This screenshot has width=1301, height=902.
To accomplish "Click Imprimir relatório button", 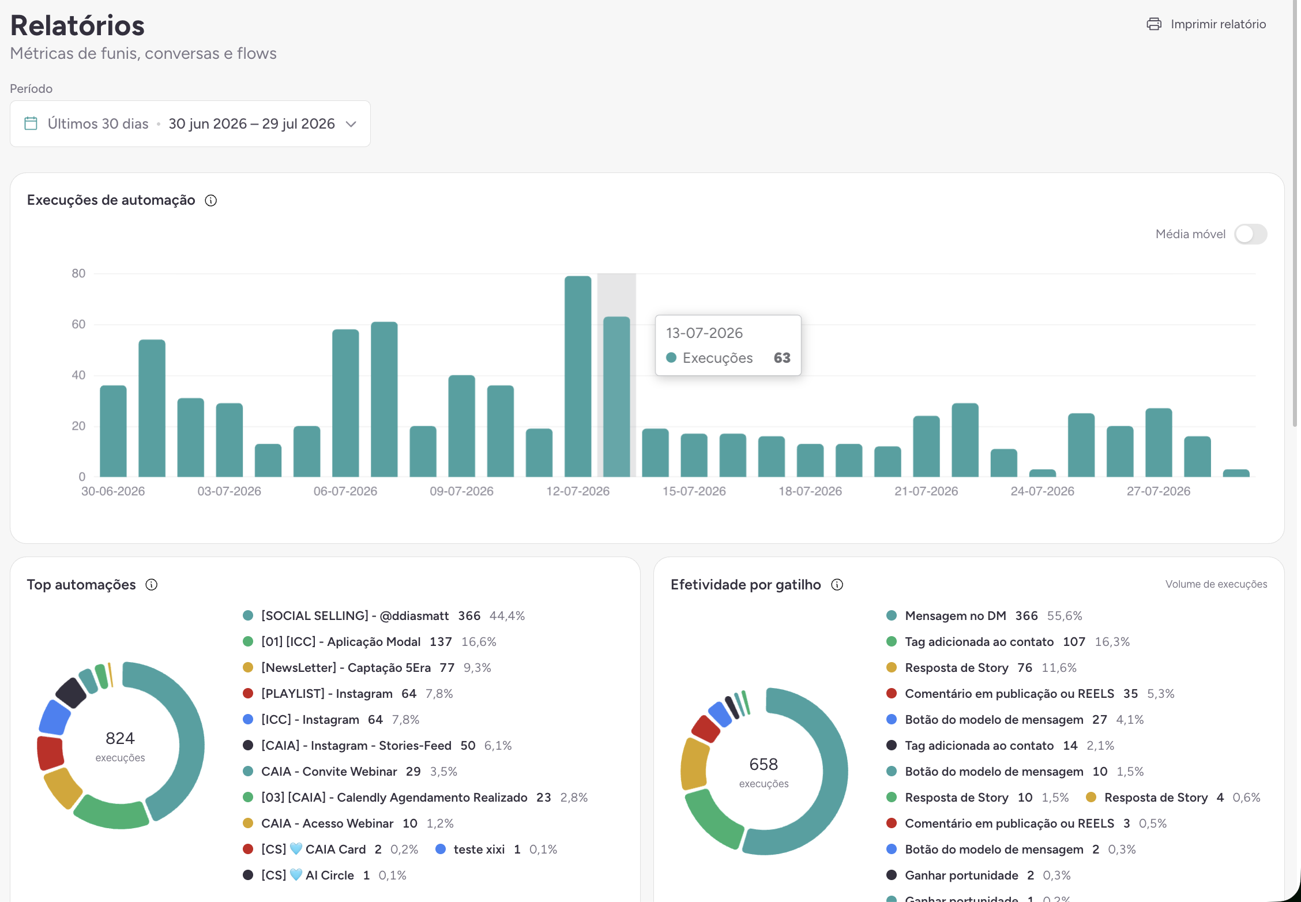I will 1206,24.
